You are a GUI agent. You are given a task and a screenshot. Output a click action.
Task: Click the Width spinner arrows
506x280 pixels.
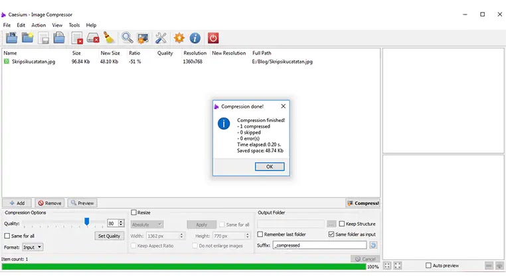(181, 236)
